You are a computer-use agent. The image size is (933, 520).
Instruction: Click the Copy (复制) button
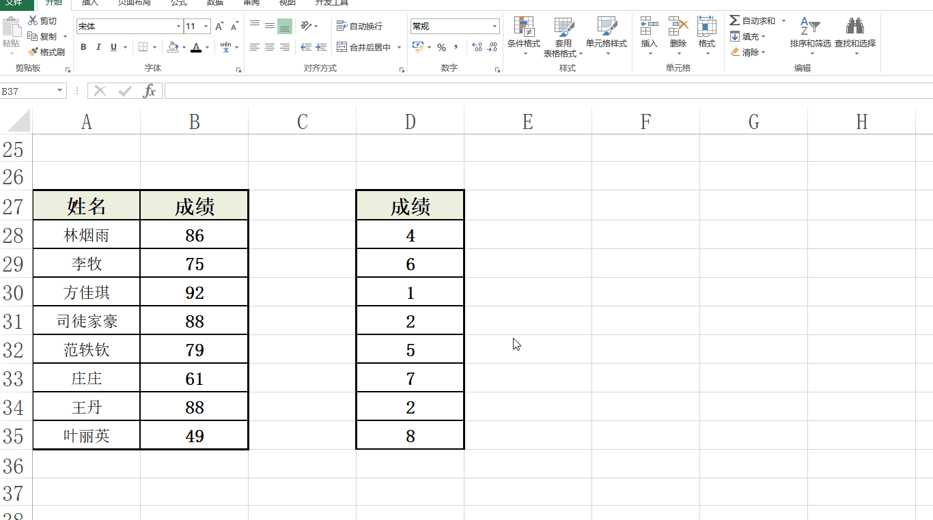point(42,36)
